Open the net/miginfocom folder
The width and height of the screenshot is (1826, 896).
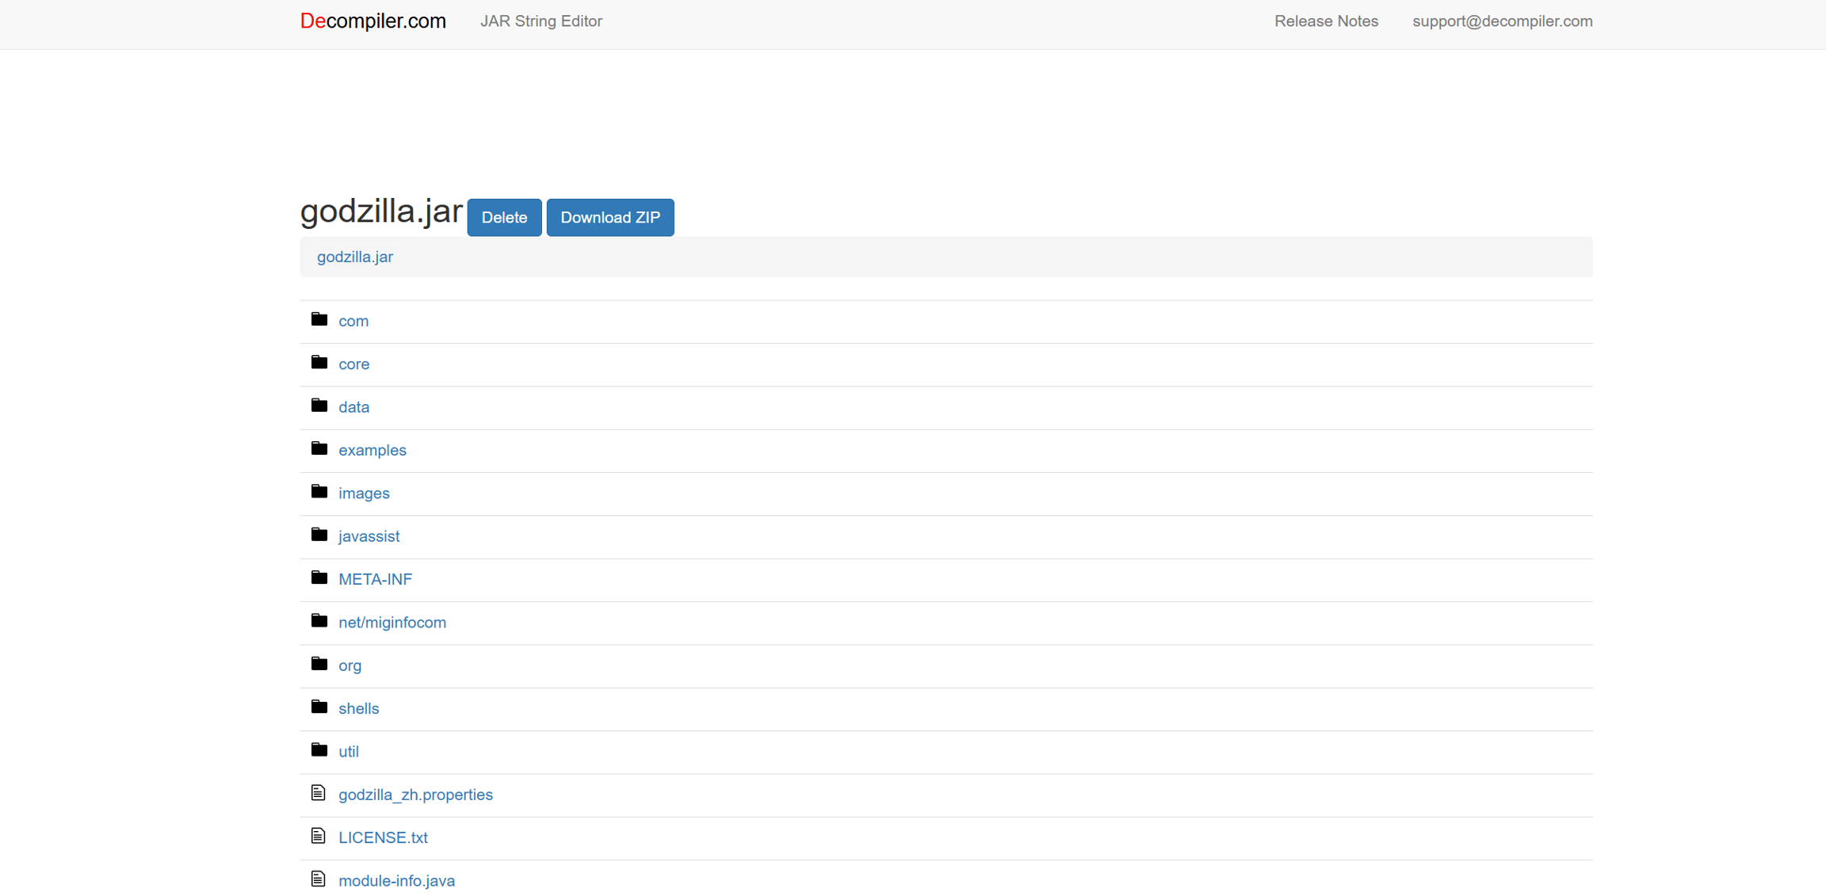click(x=392, y=623)
